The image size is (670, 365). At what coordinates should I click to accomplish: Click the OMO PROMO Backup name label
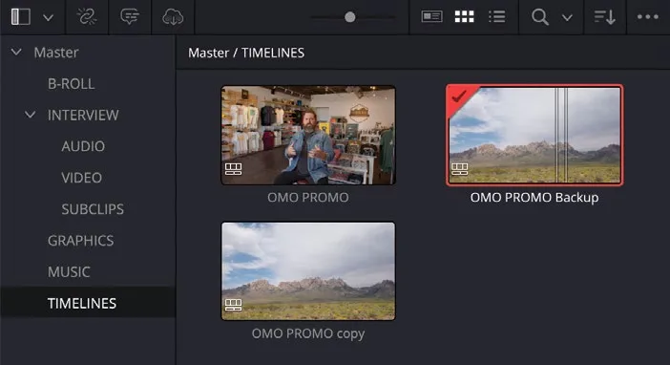click(x=534, y=197)
